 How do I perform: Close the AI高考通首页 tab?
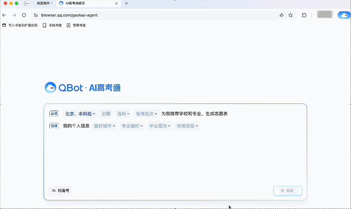(117, 3)
